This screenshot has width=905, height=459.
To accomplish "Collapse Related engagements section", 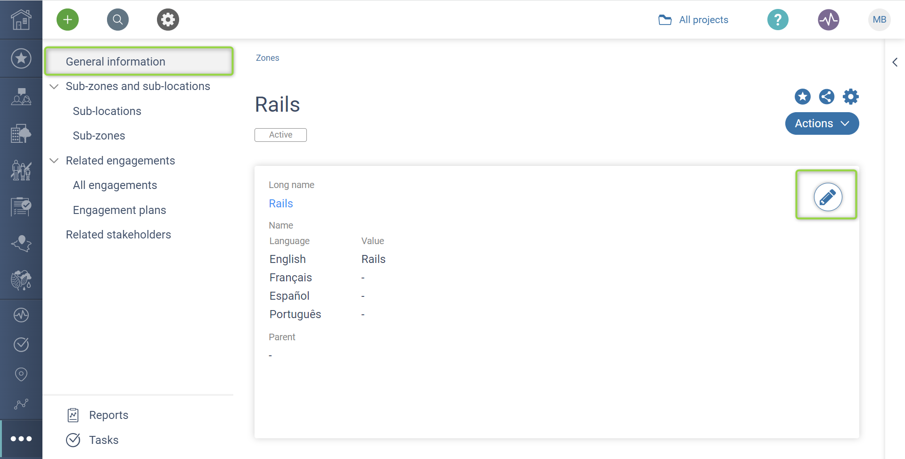I will coord(54,161).
